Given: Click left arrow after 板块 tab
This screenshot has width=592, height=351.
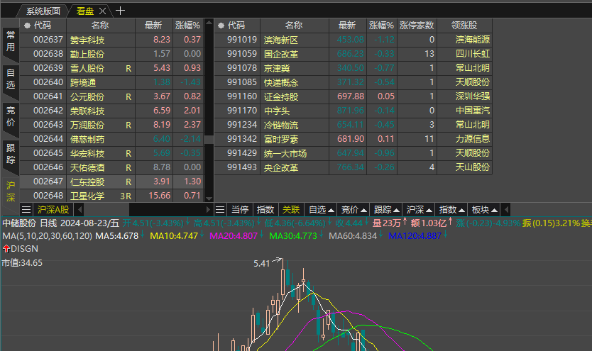Looking at the screenshot, I should pyautogui.click(x=507, y=210).
